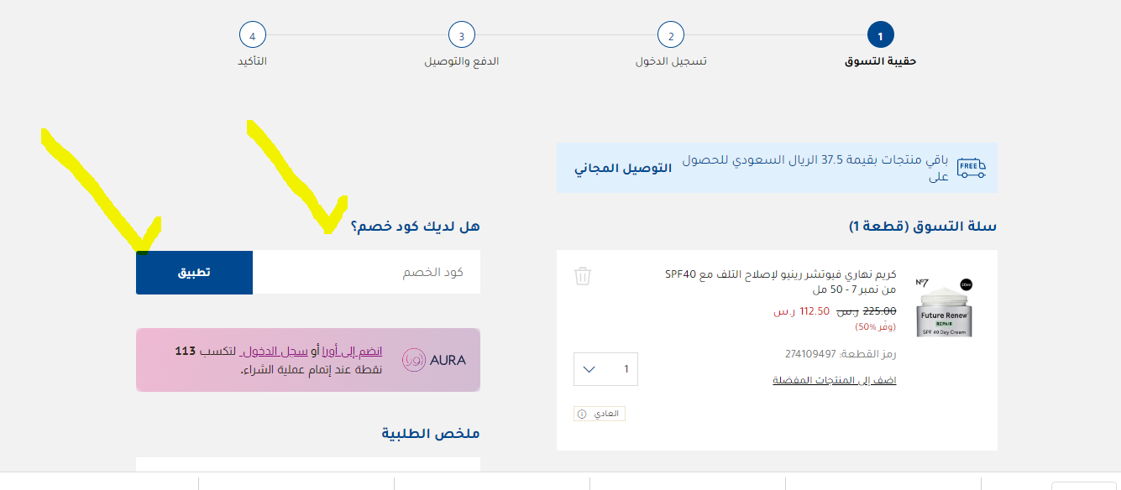The width and height of the screenshot is (1121, 490).
Task: Click the free delivery truck icon
Action: (x=972, y=166)
